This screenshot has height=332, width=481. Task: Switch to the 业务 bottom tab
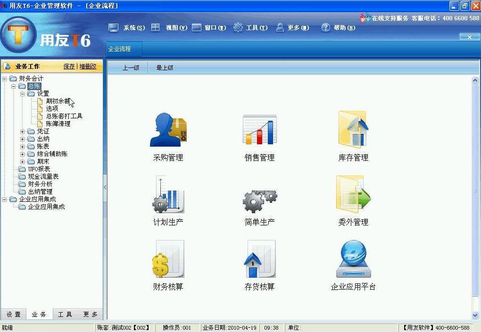pos(39,314)
